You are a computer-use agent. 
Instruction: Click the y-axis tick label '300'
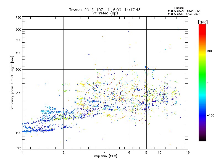pyautogui.click(x=18, y=70)
